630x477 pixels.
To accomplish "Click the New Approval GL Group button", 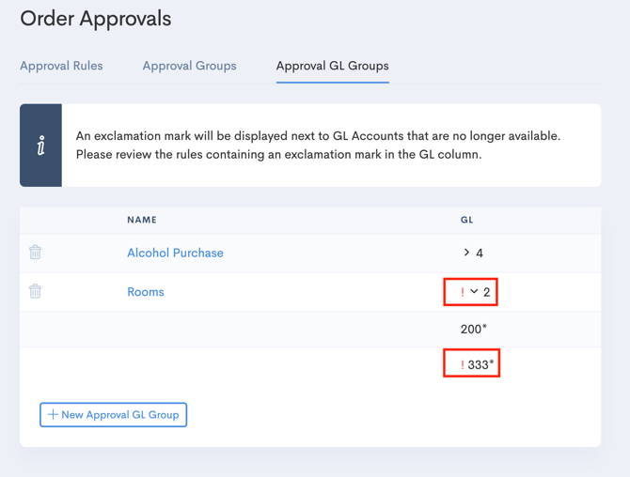I will (x=113, y=414).
